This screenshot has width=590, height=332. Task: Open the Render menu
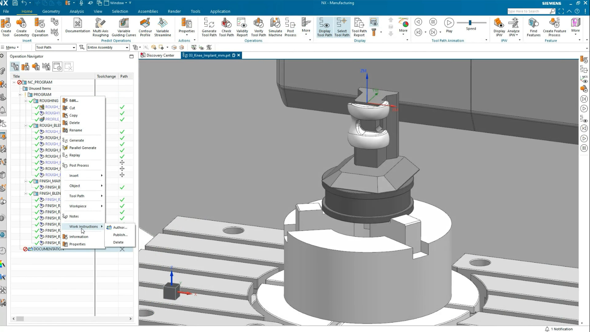174,11
